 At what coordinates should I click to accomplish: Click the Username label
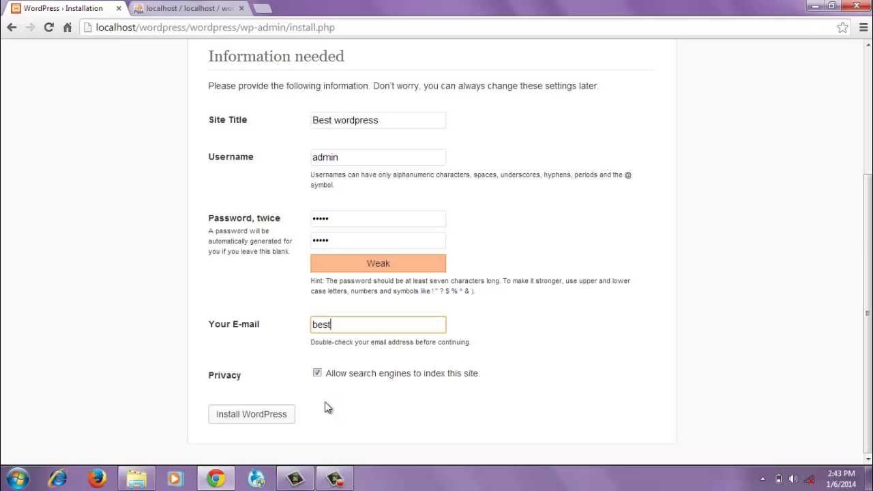(x=231, y=156)
